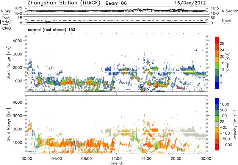The height and width of the screenshot is (165, 238).
Task: Select the 4 label on power colorbar
Action: (221, 83)
